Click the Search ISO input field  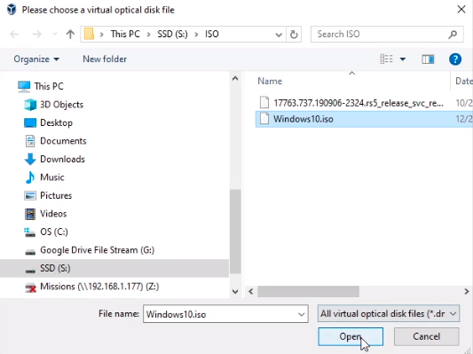point(381,35)
